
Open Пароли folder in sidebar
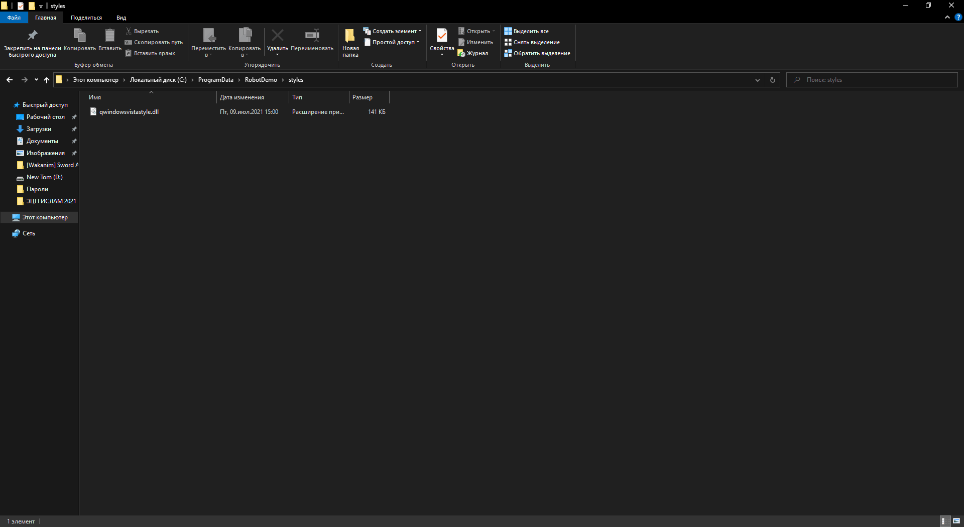point(37,189)
